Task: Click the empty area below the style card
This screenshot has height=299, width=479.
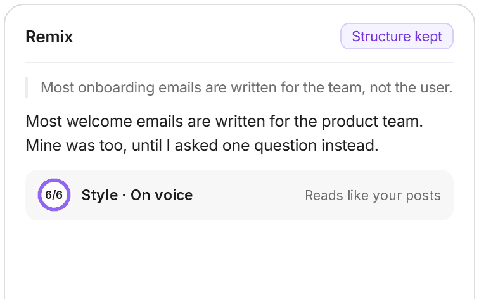Action: (239, 260)
